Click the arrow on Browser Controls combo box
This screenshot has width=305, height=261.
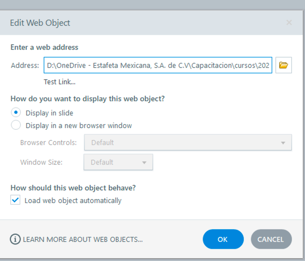283,143
